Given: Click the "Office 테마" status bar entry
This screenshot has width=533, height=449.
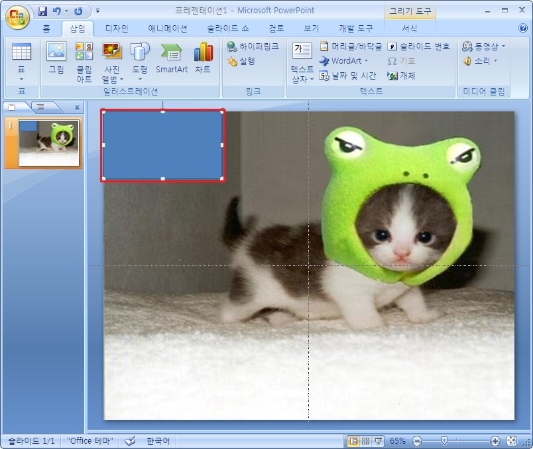Looking at the screenshot, I should [x=90, y=441].
